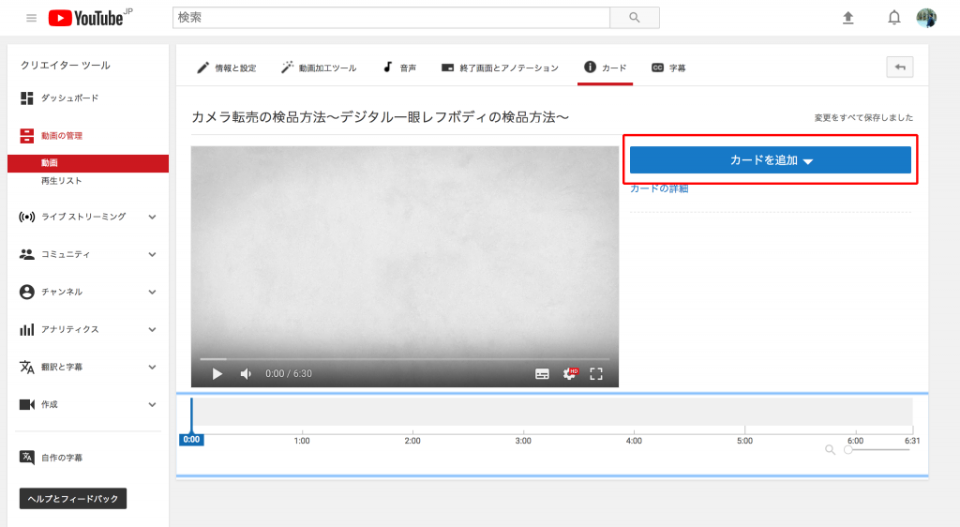Click the timeline zoom magnifier icon
The image size is (960, 527).
(830, 450)
